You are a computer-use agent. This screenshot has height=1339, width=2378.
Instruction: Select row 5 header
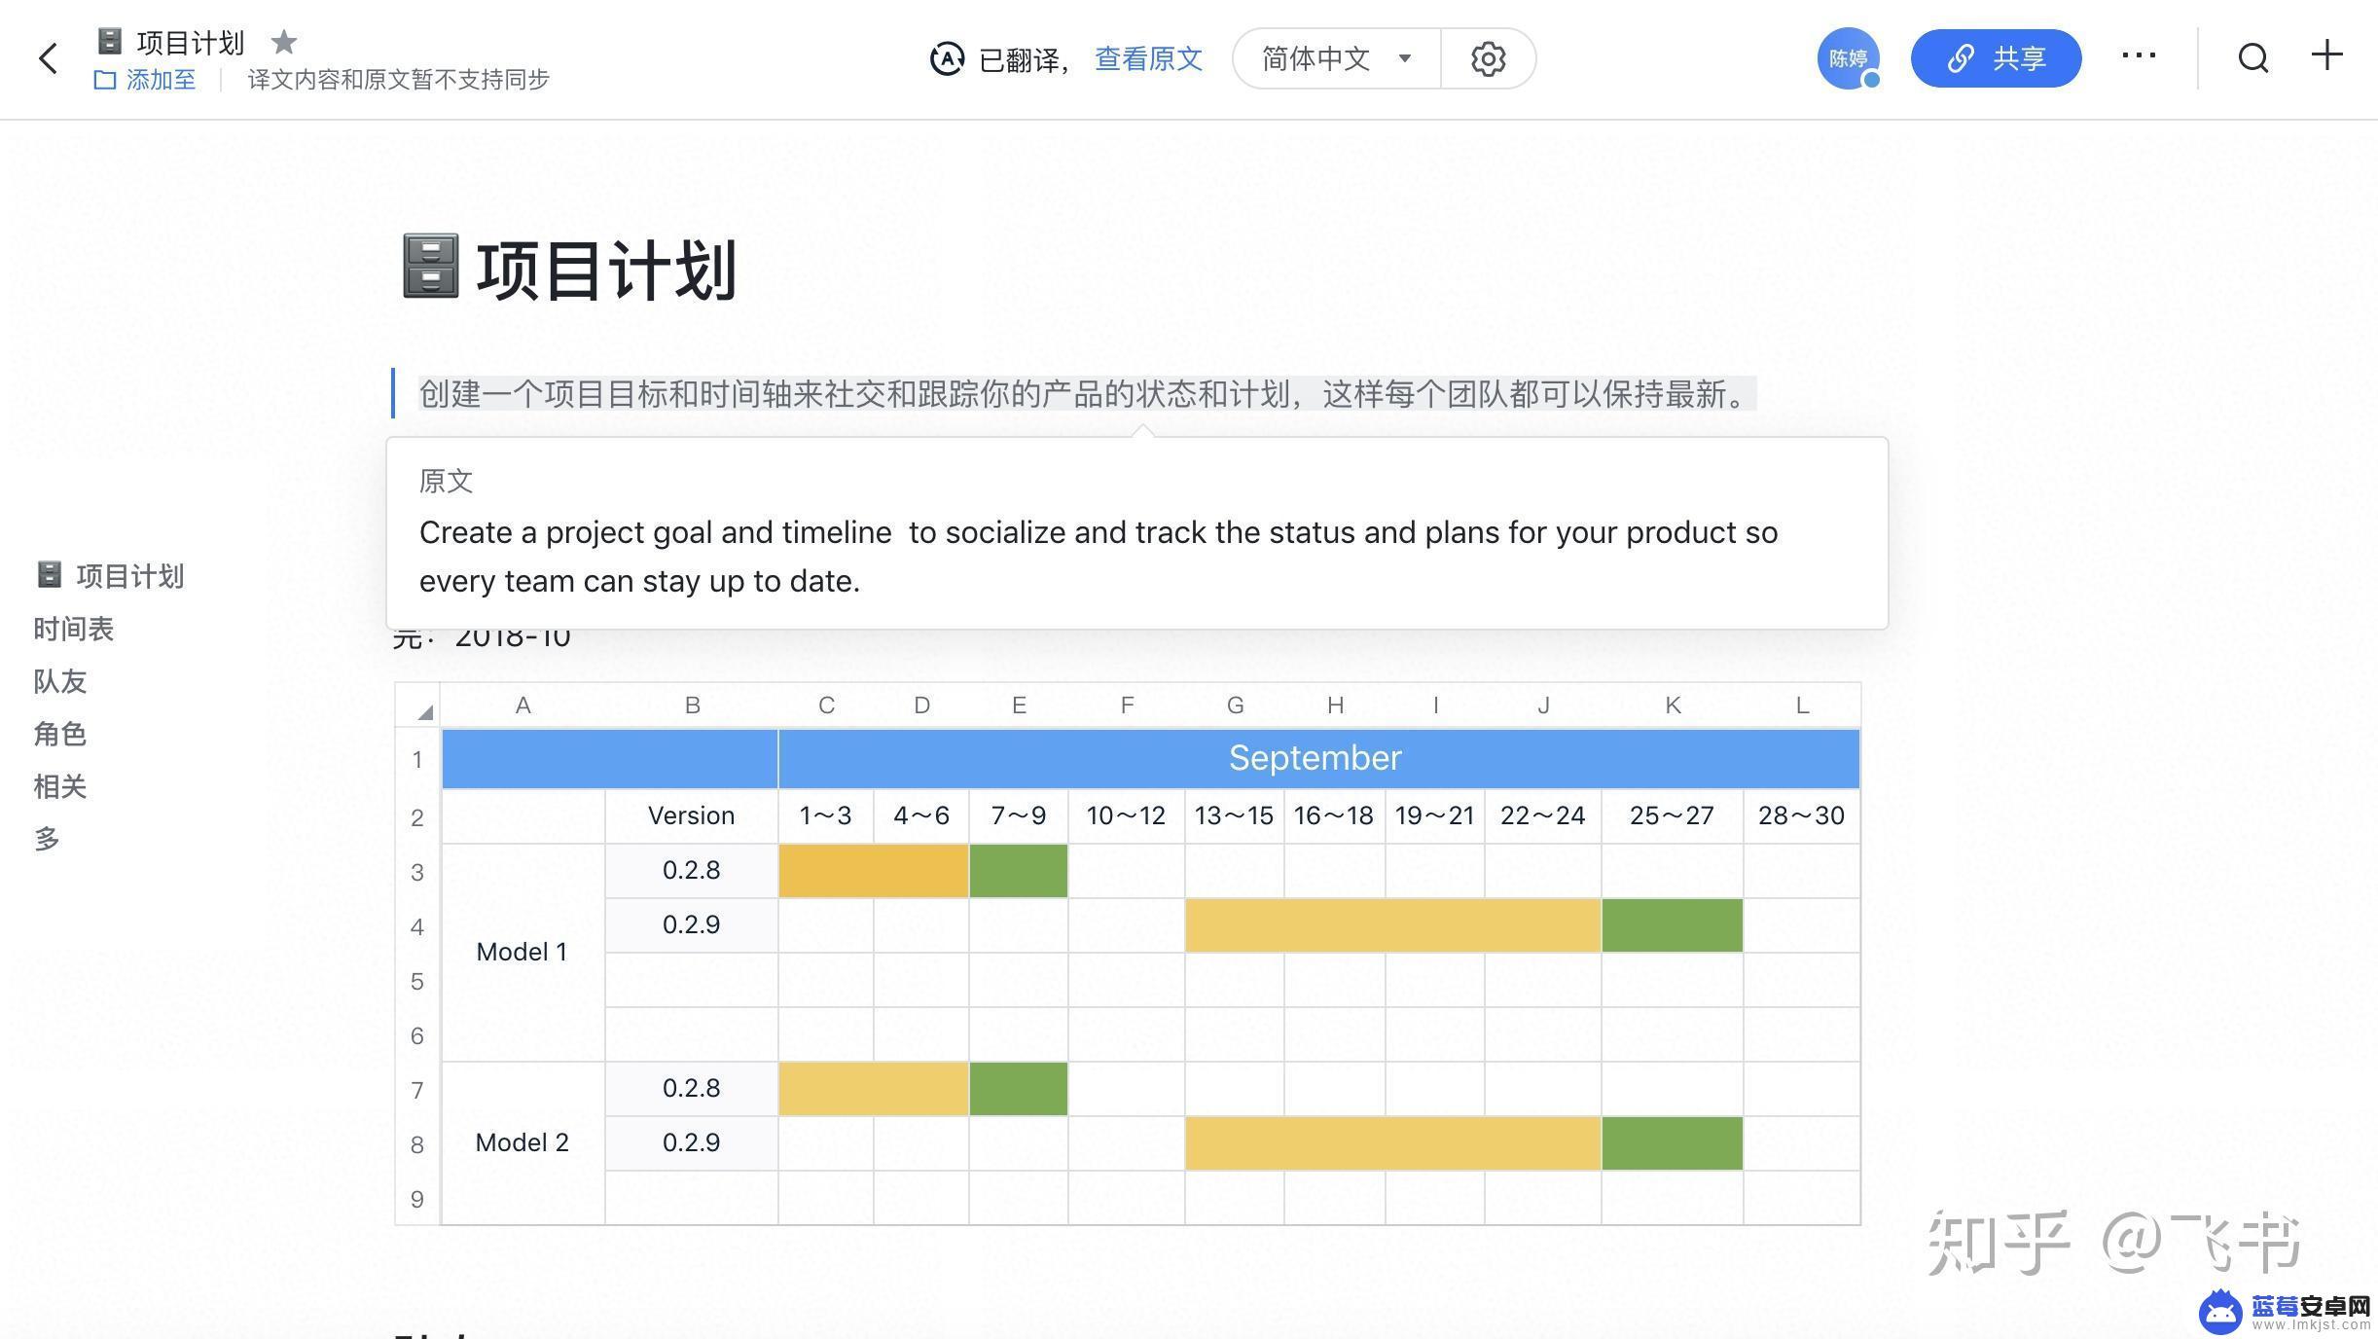coord(417,981)
